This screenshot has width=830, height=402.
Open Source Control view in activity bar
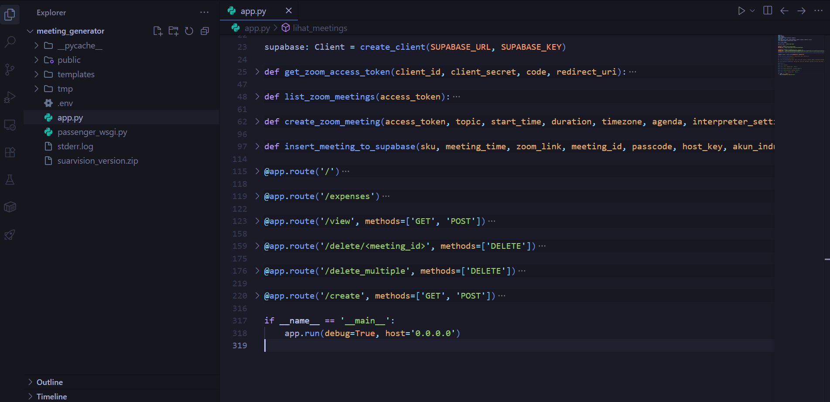pyautogui.click(x=10, y=69)
